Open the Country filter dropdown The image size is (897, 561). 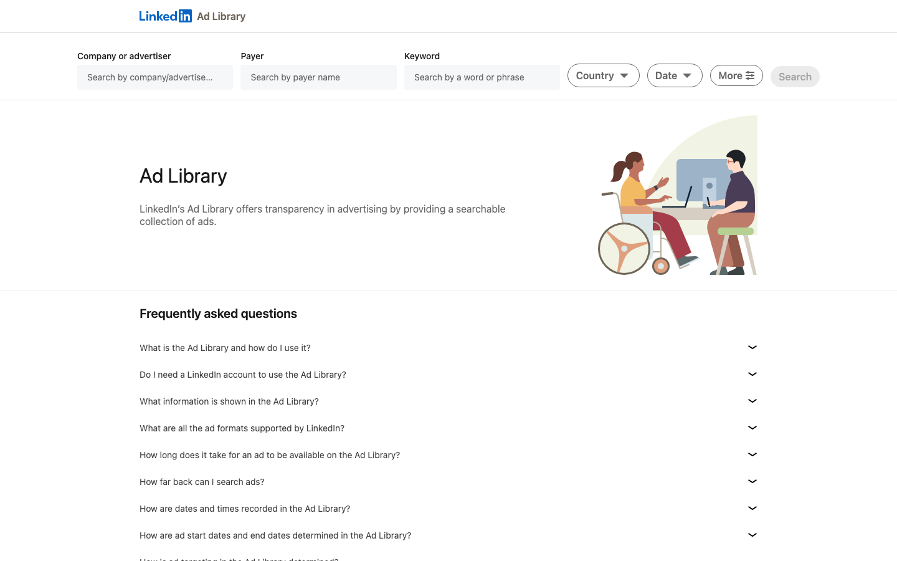pyautogui.click(x=603, y=75)
